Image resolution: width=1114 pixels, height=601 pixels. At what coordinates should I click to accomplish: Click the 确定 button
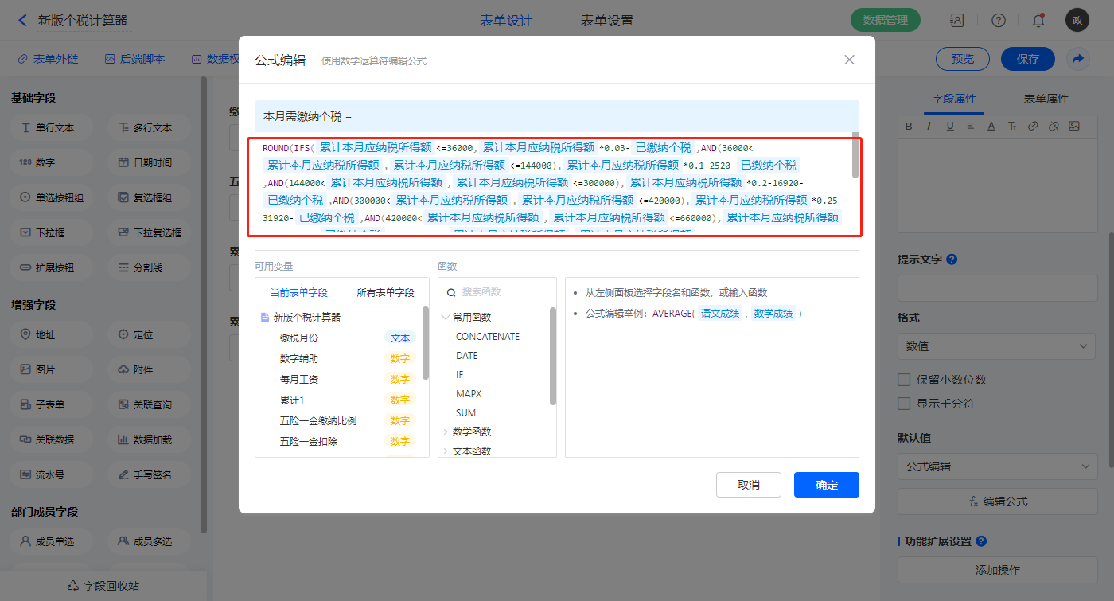pyautogui.click(x=826, y=485)
